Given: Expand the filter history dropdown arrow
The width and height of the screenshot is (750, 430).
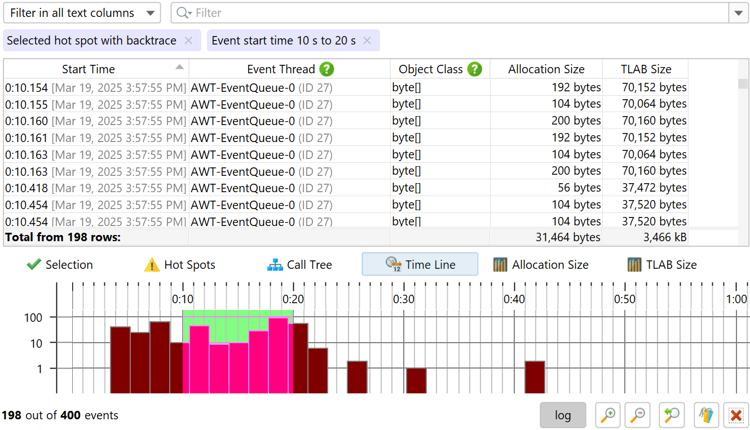Looking at the screenshot, I should tap(739, 13).
